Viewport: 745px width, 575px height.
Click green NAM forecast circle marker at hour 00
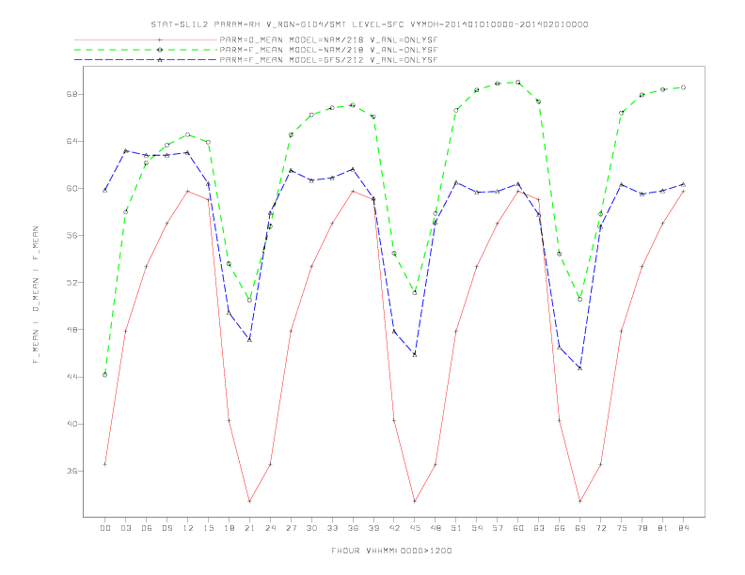105,375
